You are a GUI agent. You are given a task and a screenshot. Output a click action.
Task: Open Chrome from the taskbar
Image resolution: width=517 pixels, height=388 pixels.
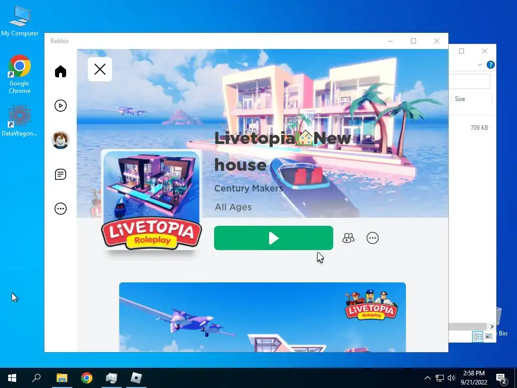(x=87, y=378)
